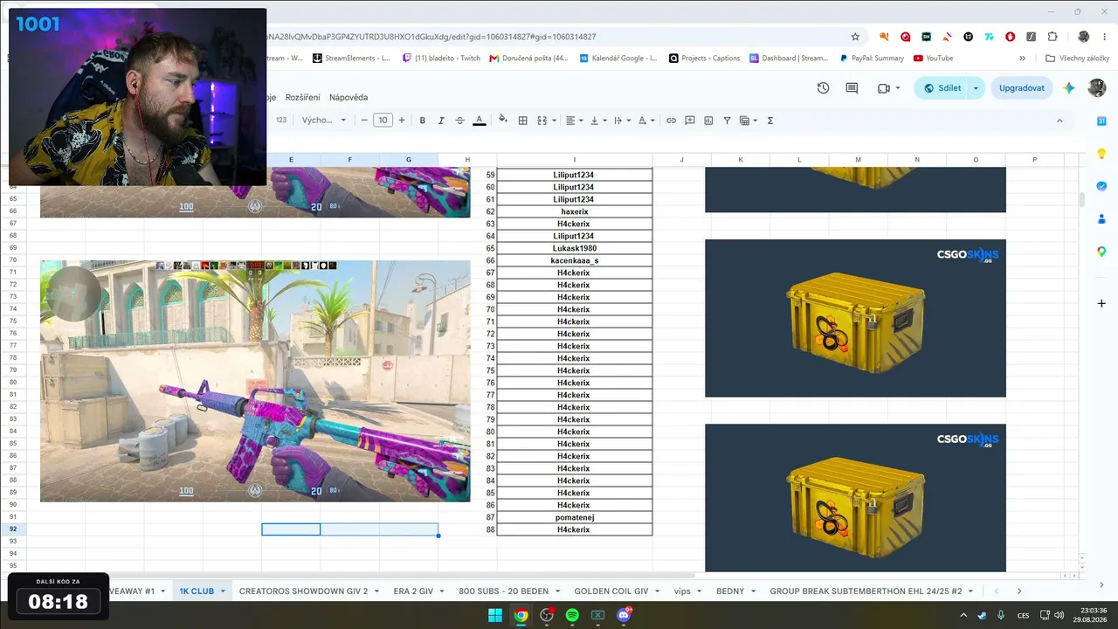This screenshot has width=1118, height=629.
Task: Add side panel add-ons with plus icon
Action: (1101, 303)
